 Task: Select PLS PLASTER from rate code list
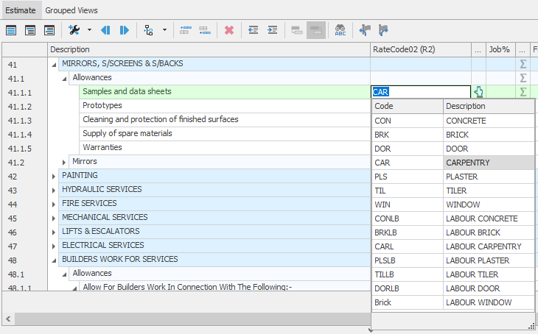tap(453, 177)
